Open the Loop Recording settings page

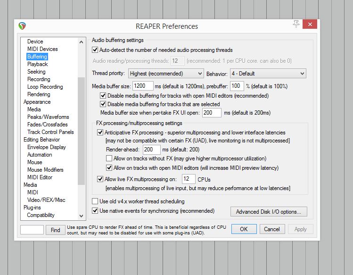(45, 87)
